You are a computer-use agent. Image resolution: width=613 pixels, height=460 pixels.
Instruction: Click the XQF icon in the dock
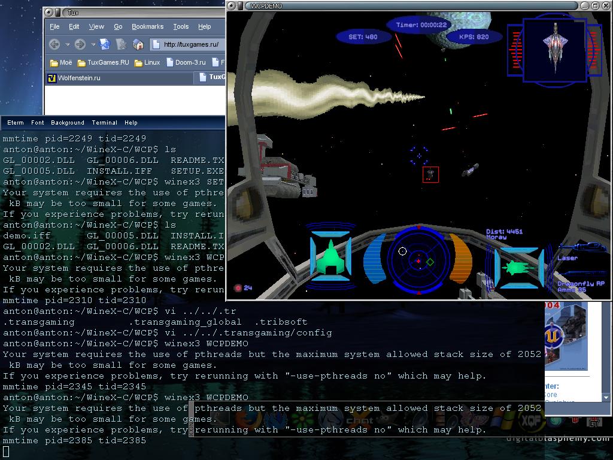pos(532,420)
